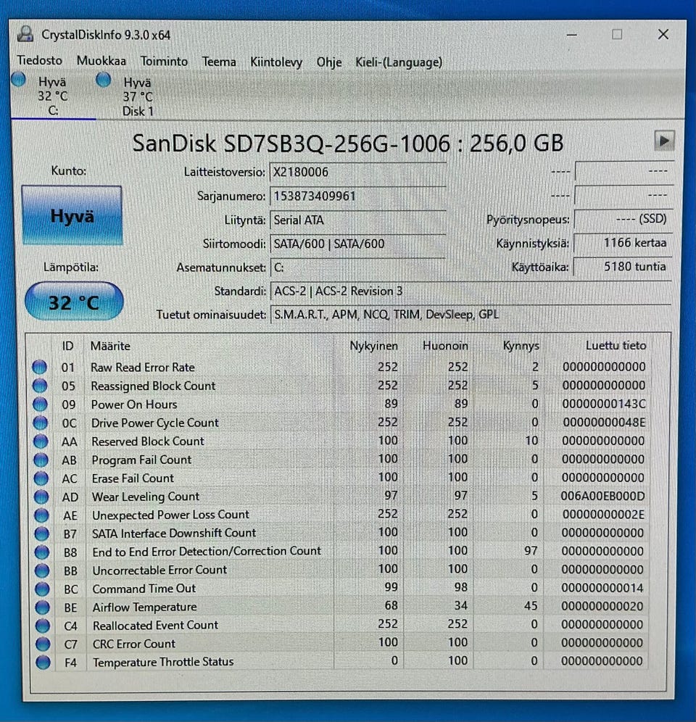The height and width of the screenshot is (722, 696).
Task: Click the Käynnistyksiä field 1166 kertaa
Action: 623,243
